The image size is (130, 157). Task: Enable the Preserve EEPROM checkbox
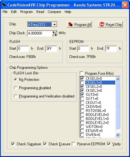pyautogui.click(x=73, y=144)
